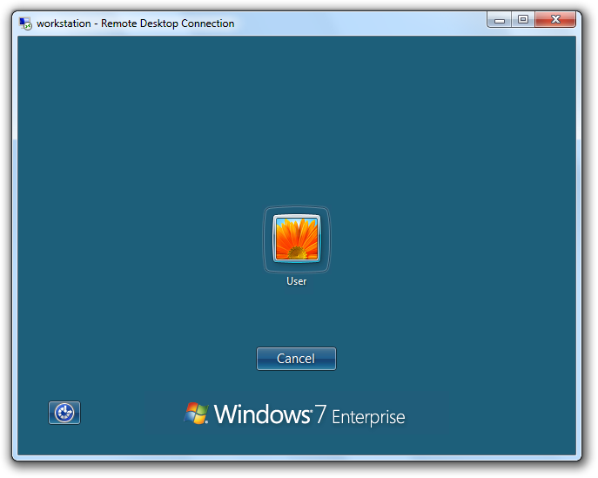Open the Remote Desktop Connection title icon menu
Image resolution: width=598 pixels, height=478 pixels.
[25, 24]
